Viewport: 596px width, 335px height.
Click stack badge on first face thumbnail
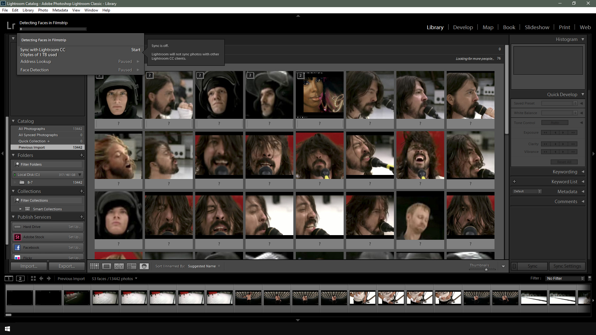(100, 75)
